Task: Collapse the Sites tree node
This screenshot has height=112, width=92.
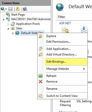Action: pos(8,29)
